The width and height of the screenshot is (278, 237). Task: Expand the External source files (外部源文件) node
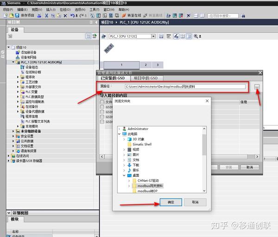click(x=18, y=87)
